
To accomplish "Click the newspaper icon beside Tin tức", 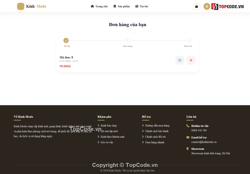I will pyautogui.click(x=137, y=6).
